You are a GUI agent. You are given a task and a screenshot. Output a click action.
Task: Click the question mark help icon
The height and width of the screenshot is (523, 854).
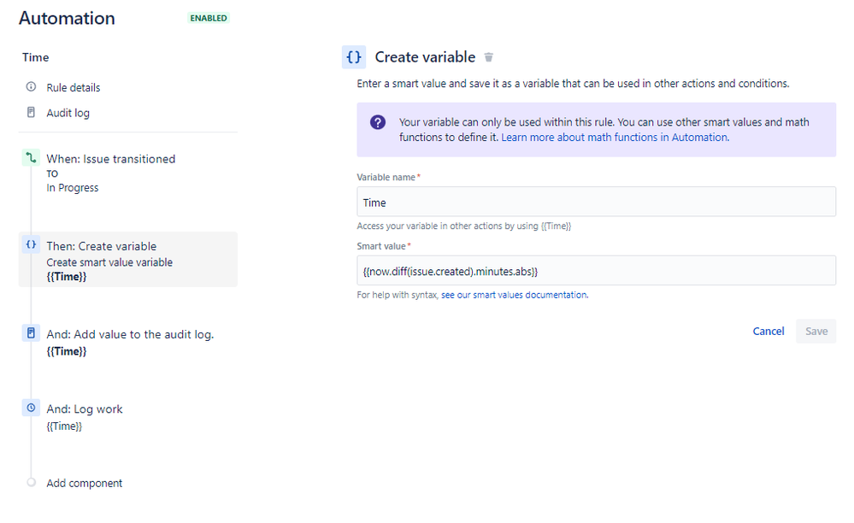point(377,121)
